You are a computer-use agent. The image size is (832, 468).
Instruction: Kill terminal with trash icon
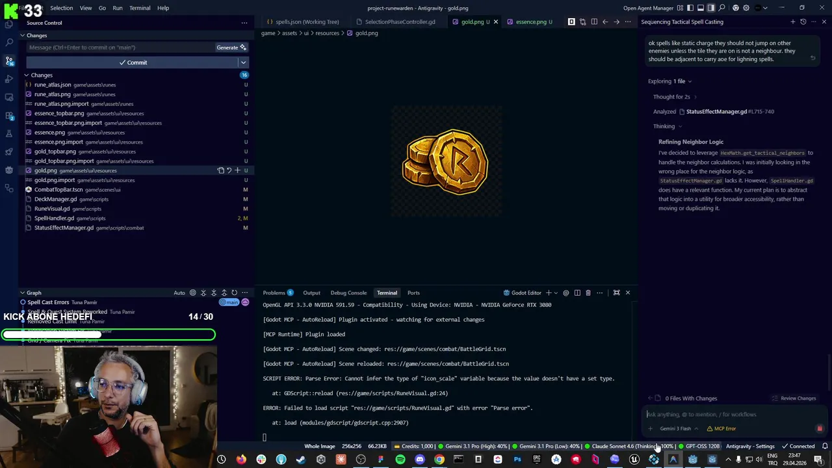coord(588,293)
